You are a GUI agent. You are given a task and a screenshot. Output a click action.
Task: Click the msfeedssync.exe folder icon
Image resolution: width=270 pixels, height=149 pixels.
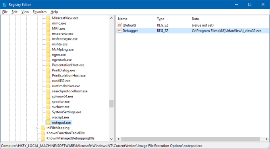click(48, 39)
